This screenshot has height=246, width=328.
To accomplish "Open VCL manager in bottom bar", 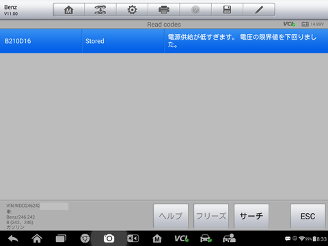I will [x=181, y=238].
